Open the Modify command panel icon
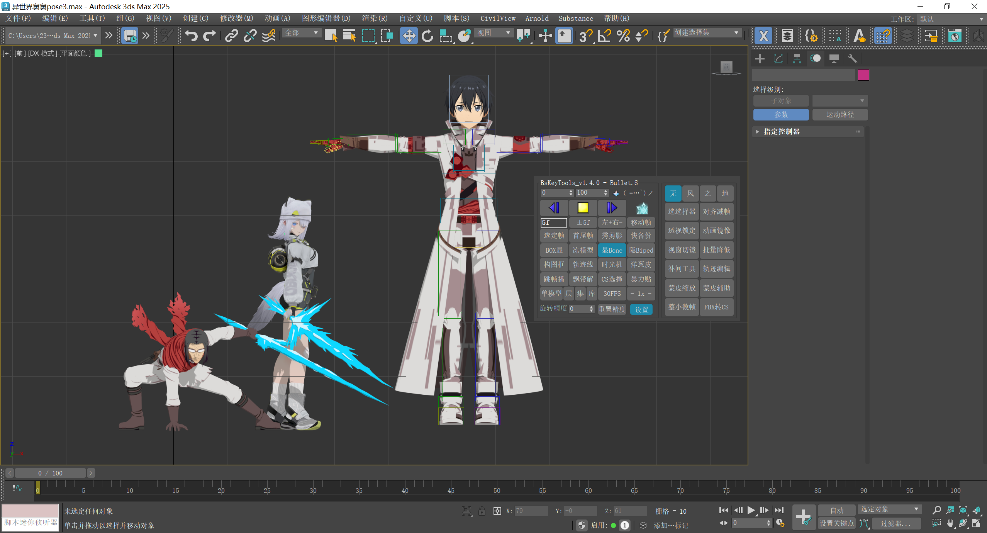The height and width of the screenshot is (533, 987). pos(778,59)
